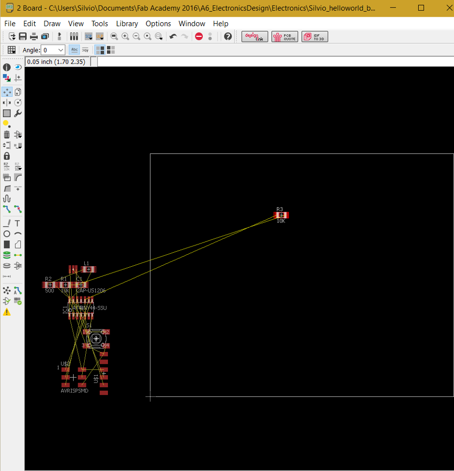This screenshot has width=454, height=471.
Task: Select the Polygon tool
Action: coord(18,245)
